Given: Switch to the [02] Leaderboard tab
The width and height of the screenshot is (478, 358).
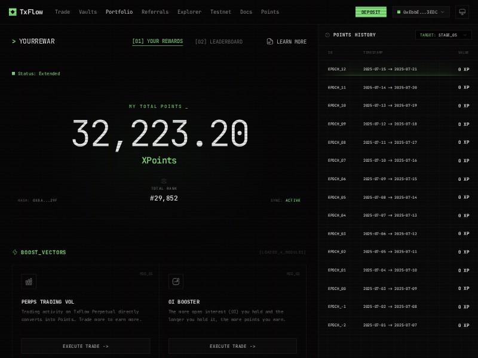Looking at the screenshot, I should (x=218, y=41).
